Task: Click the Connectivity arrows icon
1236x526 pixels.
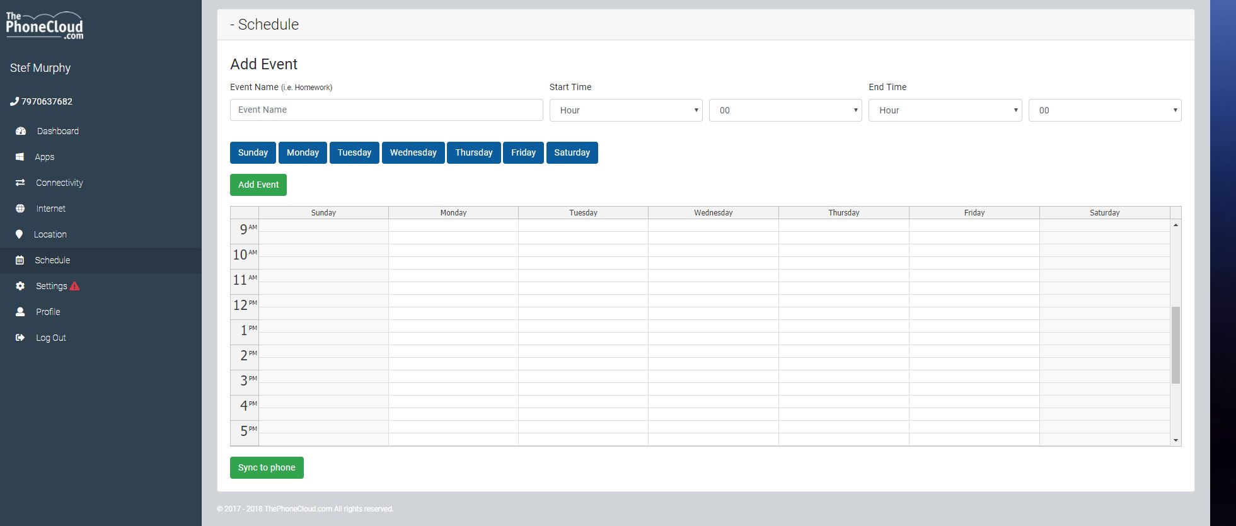Action: (x=20, y=183)
